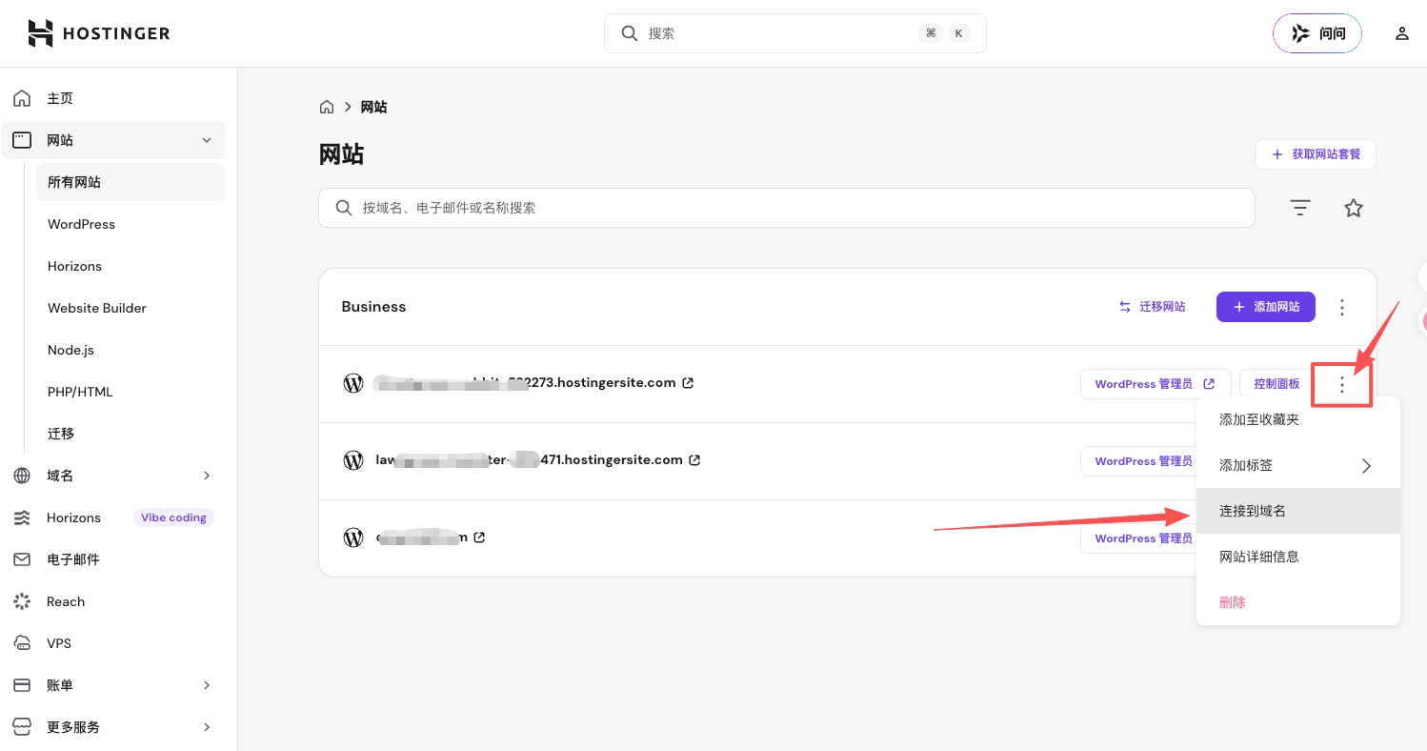Open the domain link ending 273.hostingersite.com
This screenshot has height=751, width=1427.
click(x=526, y=383)
